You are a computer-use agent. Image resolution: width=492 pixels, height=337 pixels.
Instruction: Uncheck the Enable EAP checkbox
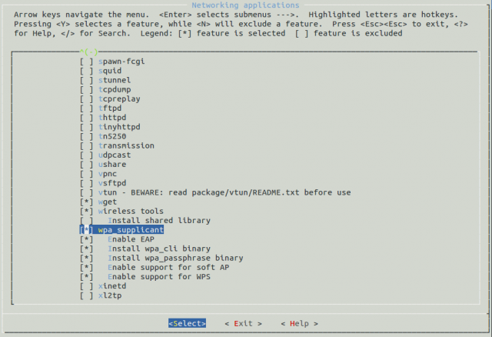pyautogui.click(x=86, y=239)
